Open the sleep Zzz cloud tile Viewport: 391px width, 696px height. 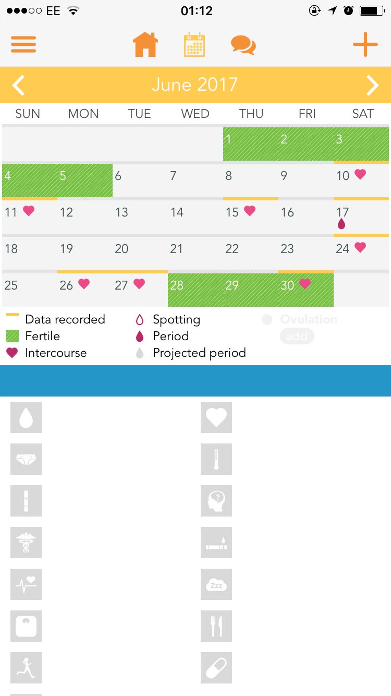pos(216,584)
